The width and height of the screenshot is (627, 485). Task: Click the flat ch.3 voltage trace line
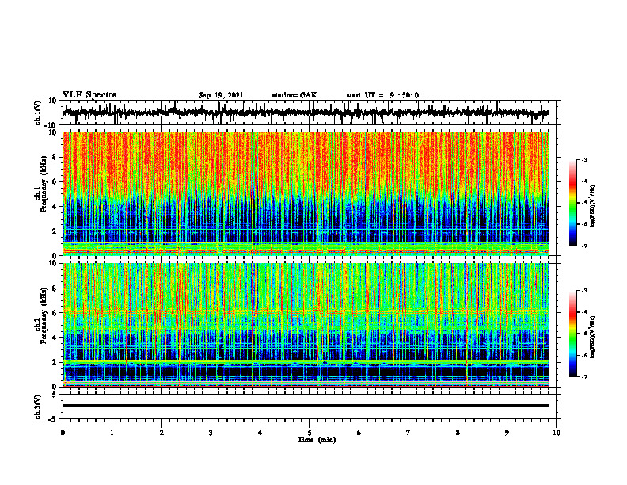tap(306, 406)
